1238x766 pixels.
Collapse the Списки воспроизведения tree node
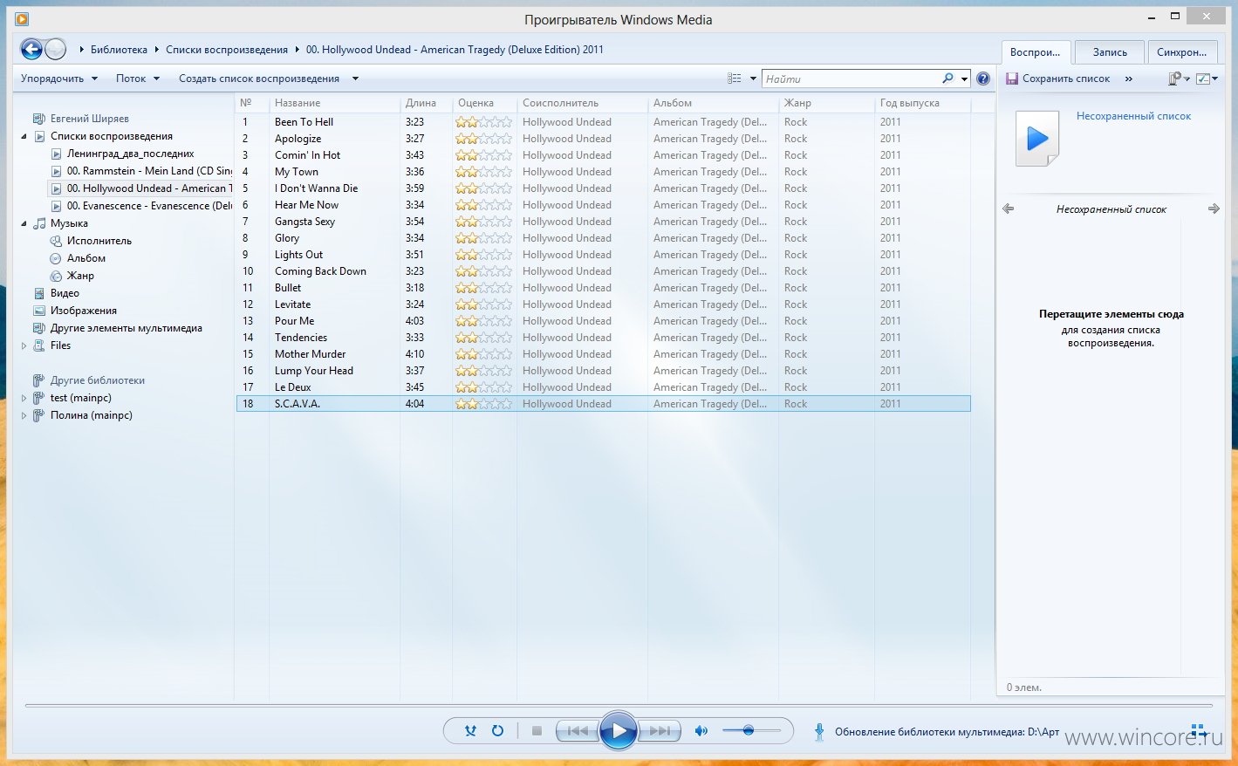coord(24,136)
